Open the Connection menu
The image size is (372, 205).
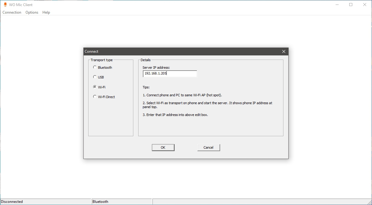(12, 12)
